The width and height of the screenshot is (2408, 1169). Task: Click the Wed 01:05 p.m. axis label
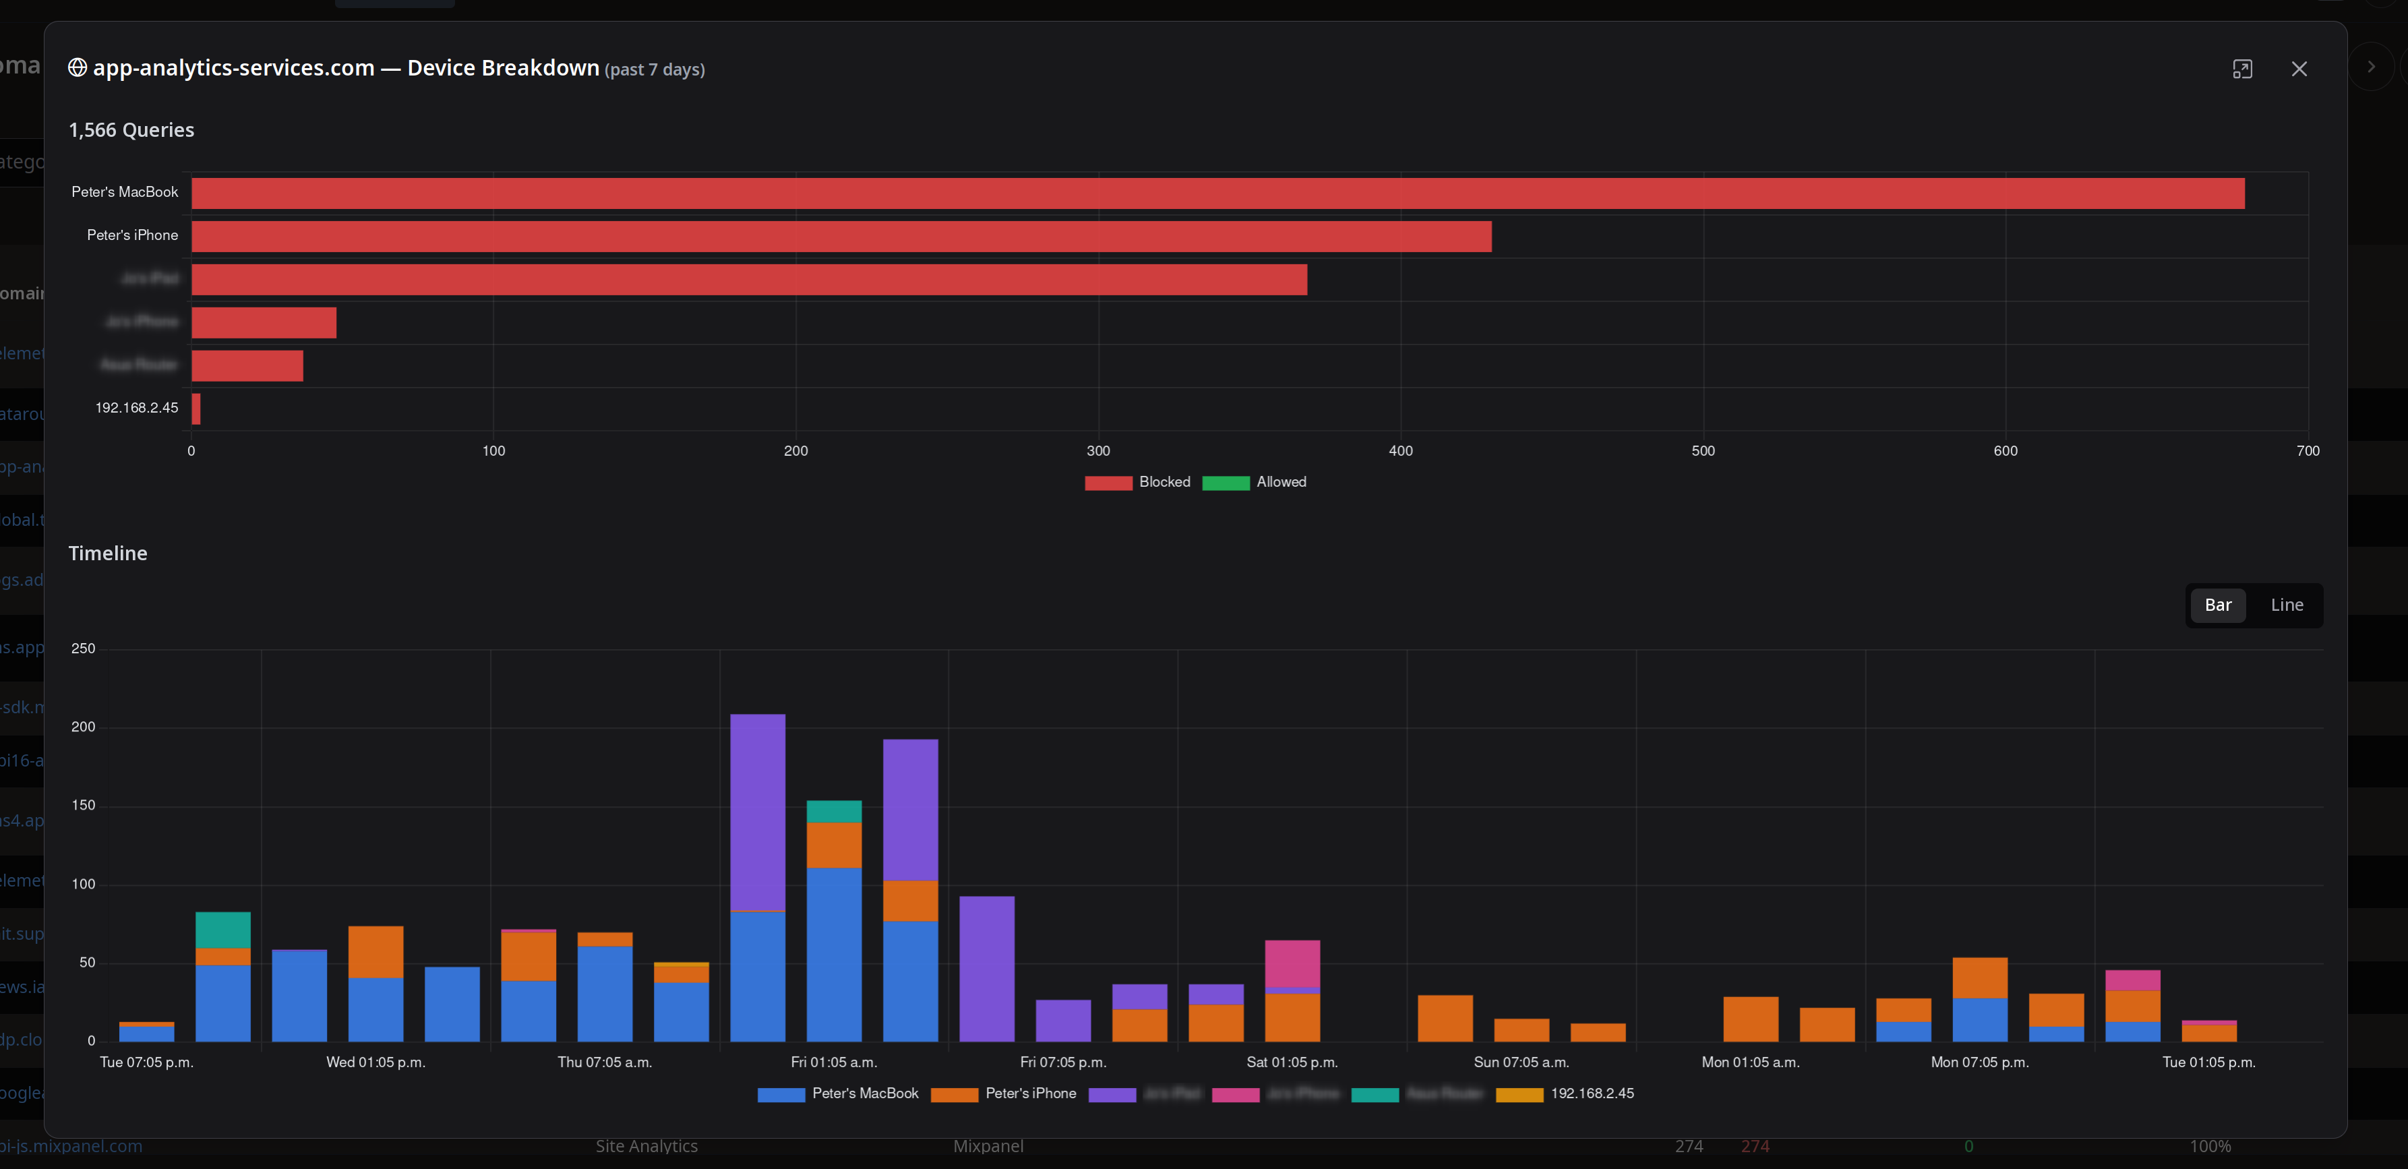point(375,1062)
